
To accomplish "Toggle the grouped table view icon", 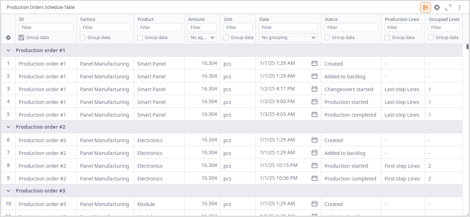I will tap(425, 7).
